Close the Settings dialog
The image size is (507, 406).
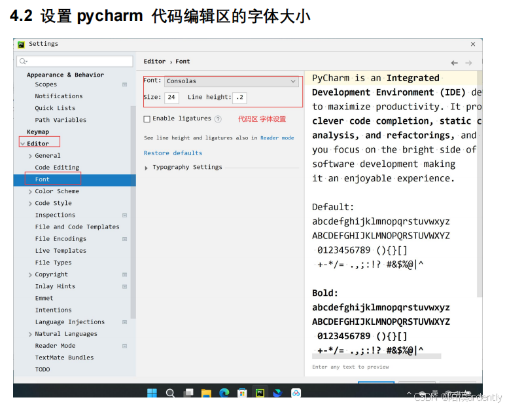[473, 44]
